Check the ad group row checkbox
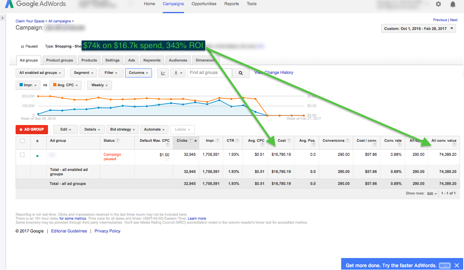Screen dimensions: 464x270 click(x=22, y=155)
